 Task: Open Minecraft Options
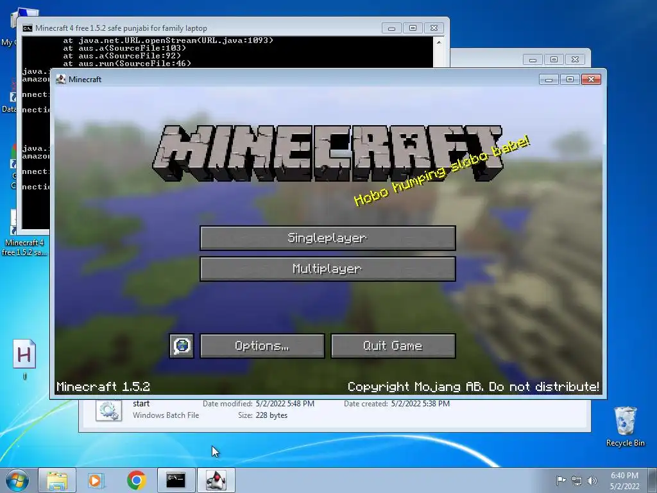coord(262,346)
